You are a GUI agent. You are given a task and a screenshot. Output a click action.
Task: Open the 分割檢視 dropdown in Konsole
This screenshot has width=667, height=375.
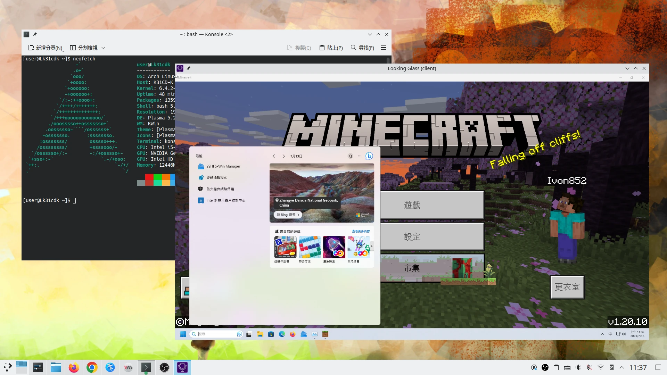pyautogui.click(x=103, y=48)
